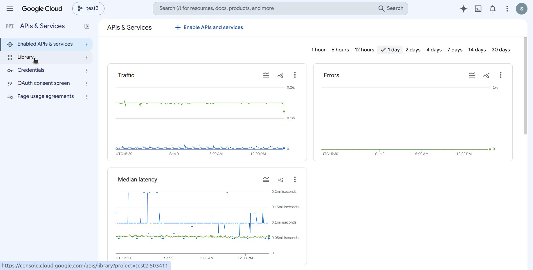Open options menu for OAuth consent screen
The width and height of the screenshot is (533, 270).
[x=87, y=84]
